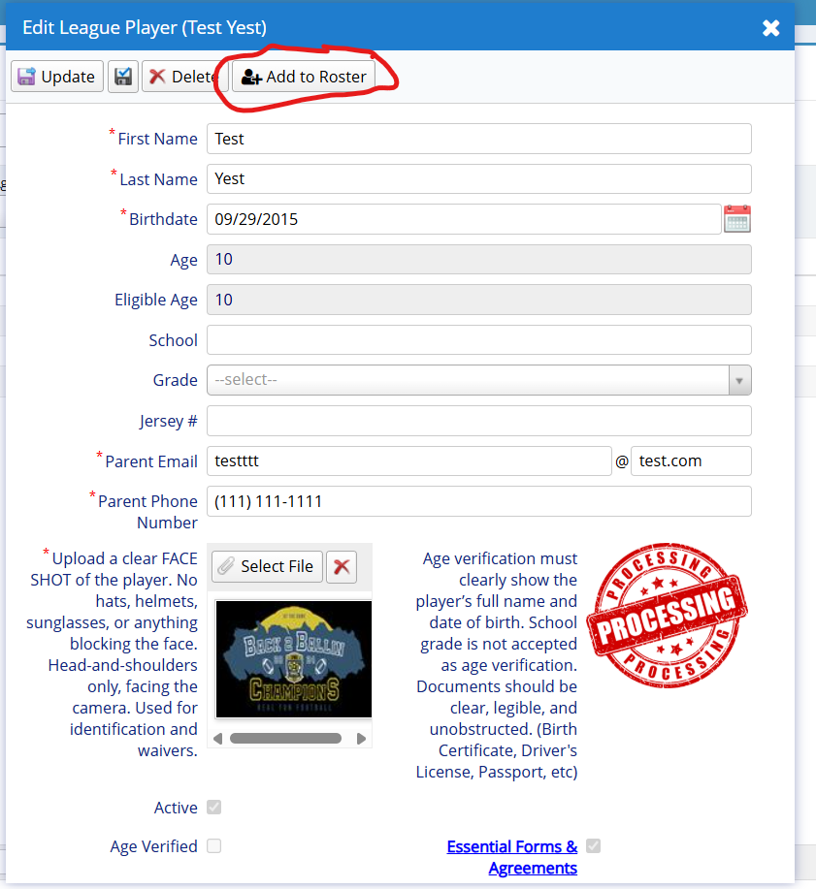Close the Edit League Player dialog
Viewport: 816px width, 889px height.
pyautogui.click(x=771, y=28)
